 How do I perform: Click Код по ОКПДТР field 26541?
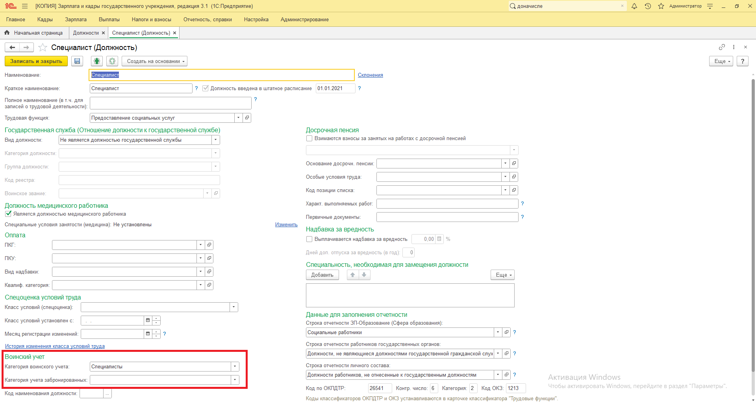pyautogui.click(x=380, y=388)
